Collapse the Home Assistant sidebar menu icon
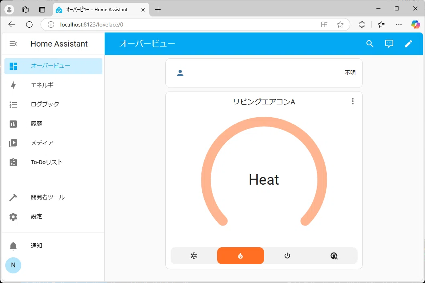 (13, 44)
